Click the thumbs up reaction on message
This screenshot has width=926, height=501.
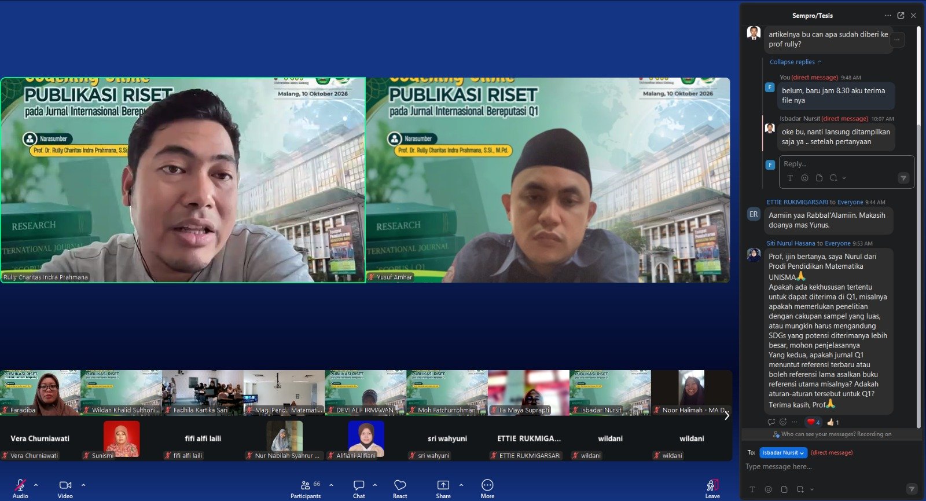833,422
